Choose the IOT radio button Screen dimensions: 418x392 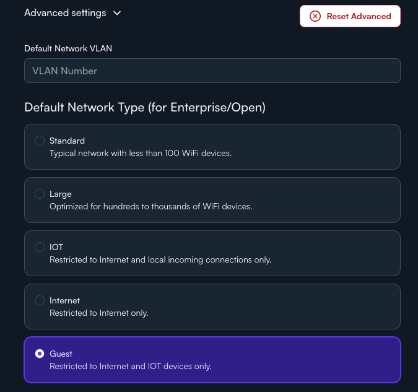40,247
